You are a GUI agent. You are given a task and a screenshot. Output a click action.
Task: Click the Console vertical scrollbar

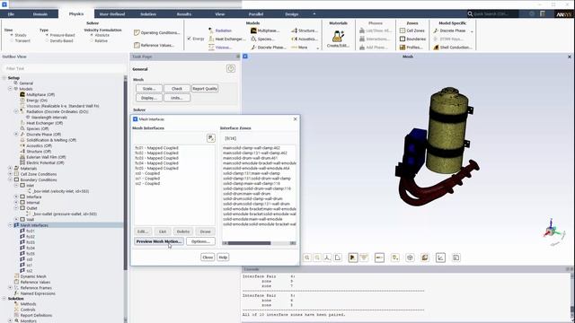[x=572, y=297]
